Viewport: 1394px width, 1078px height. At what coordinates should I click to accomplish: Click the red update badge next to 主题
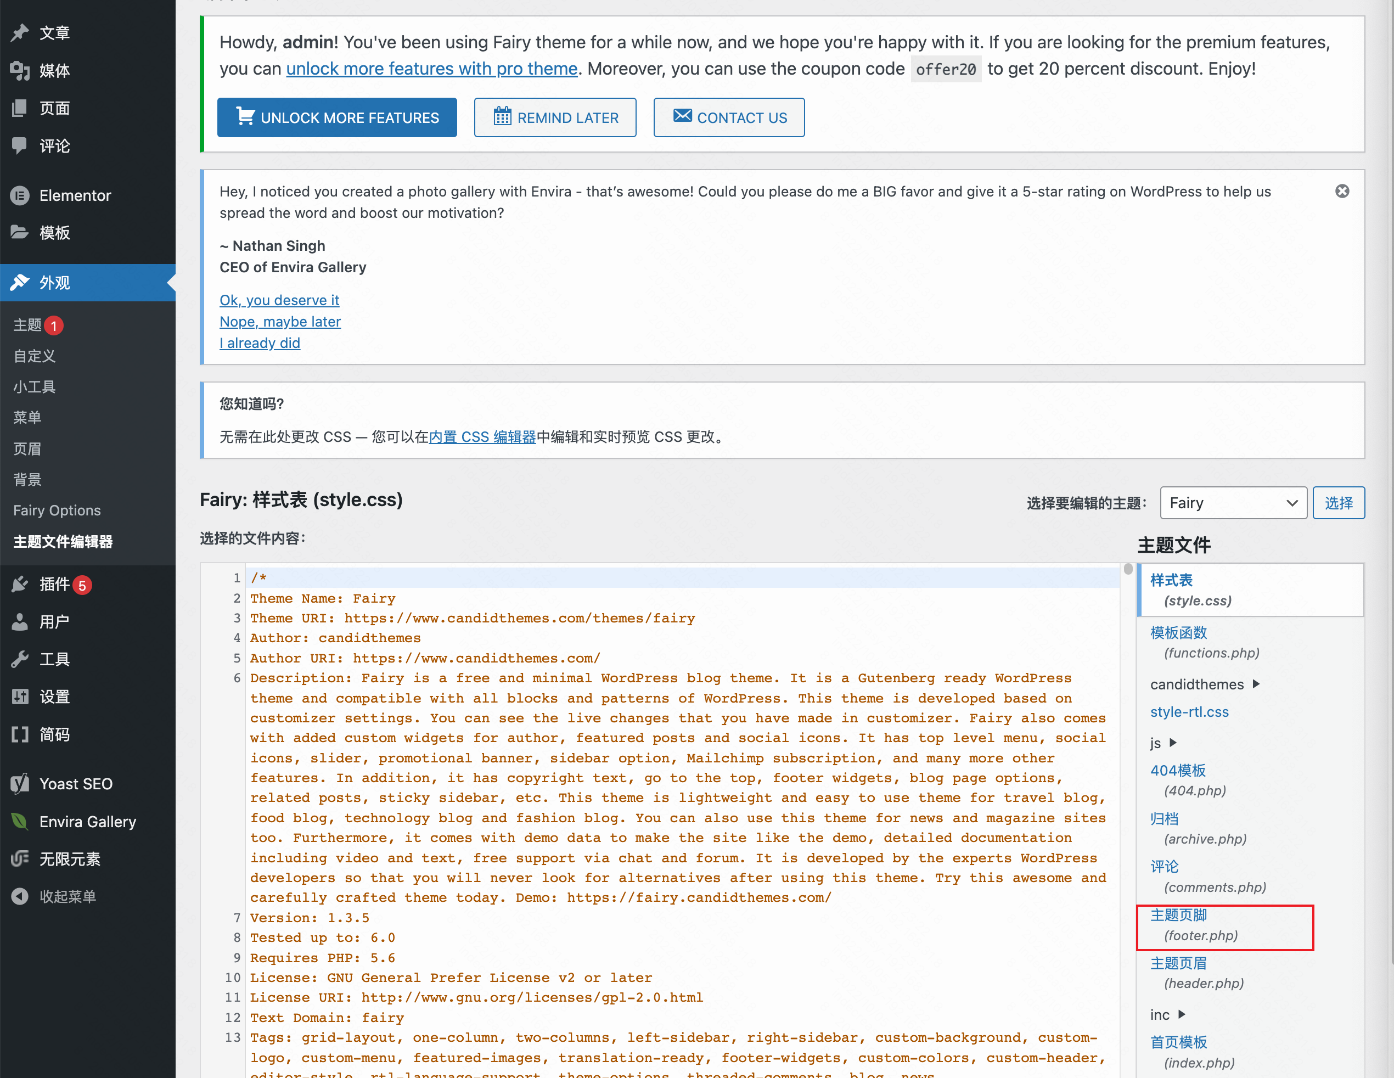[x=54, y=325]
